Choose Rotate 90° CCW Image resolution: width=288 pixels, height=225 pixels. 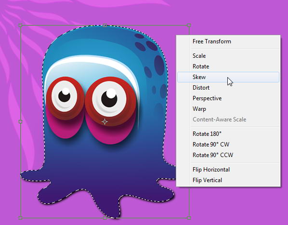(x=228, y=155)
